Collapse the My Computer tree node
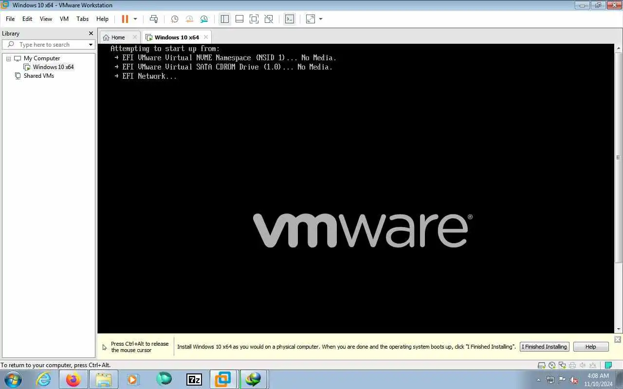Screen dimensions: 623x389 8,58
